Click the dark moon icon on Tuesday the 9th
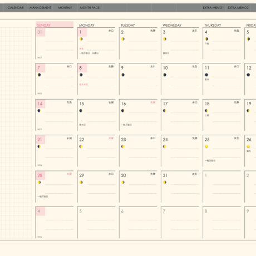Image resolution: width=256 pixels, height=256 pixels. click(123, 75)
